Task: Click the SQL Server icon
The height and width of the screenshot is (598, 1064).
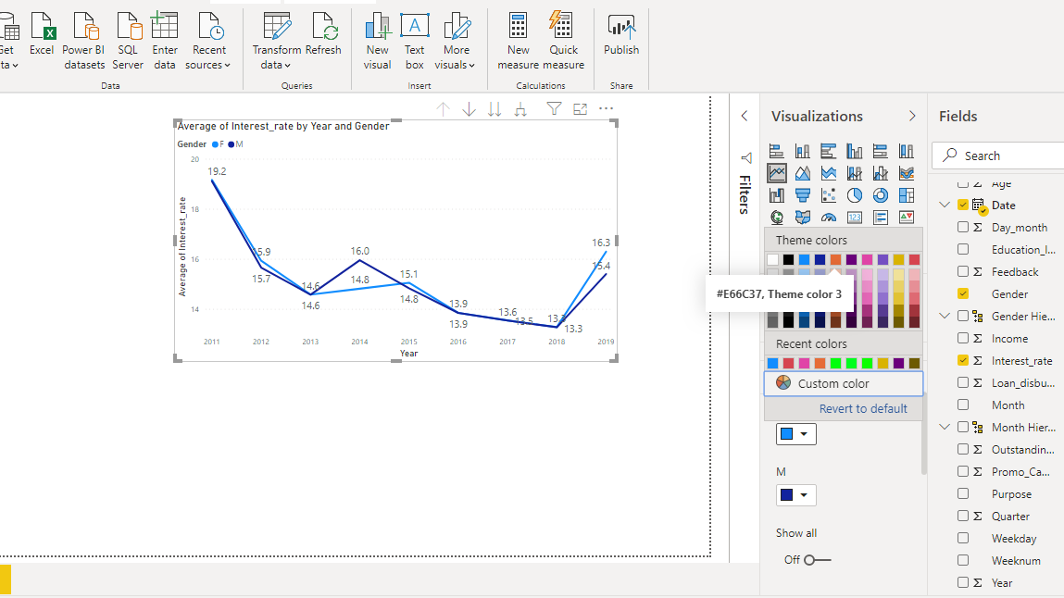Action: point(128,26)
